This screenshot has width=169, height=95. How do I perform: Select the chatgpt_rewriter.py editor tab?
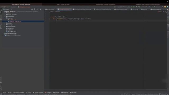pos(64,9)
